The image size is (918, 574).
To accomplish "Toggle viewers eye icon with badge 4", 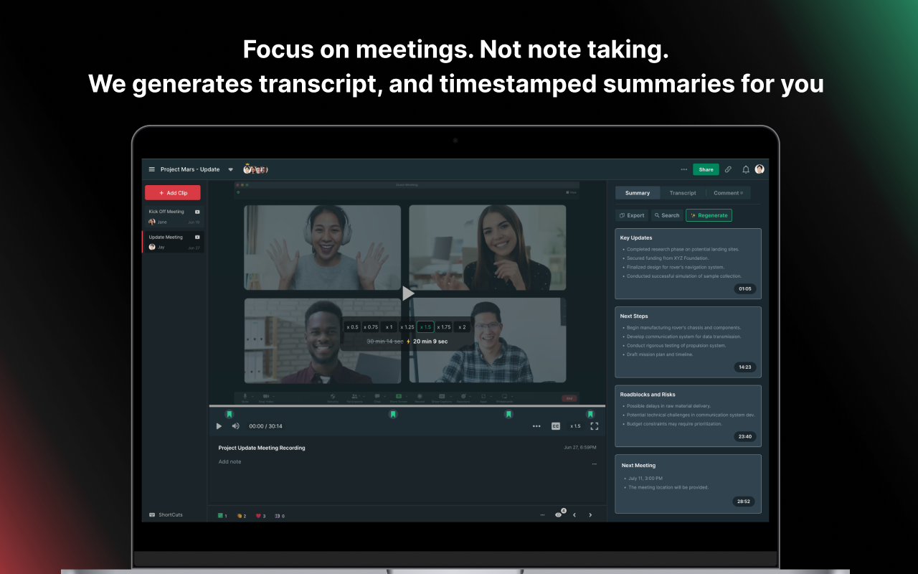I will [559, 514].
